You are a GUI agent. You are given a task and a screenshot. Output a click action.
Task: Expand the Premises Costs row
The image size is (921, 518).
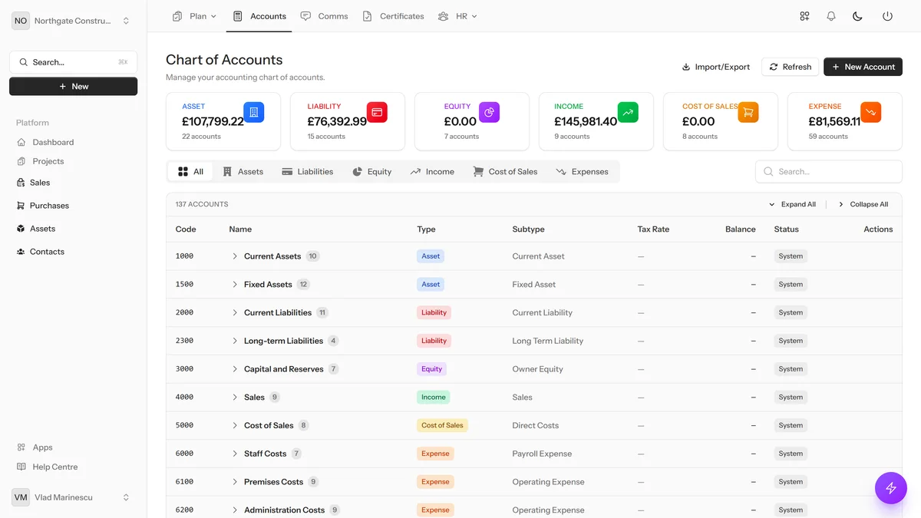pos(235,482)
